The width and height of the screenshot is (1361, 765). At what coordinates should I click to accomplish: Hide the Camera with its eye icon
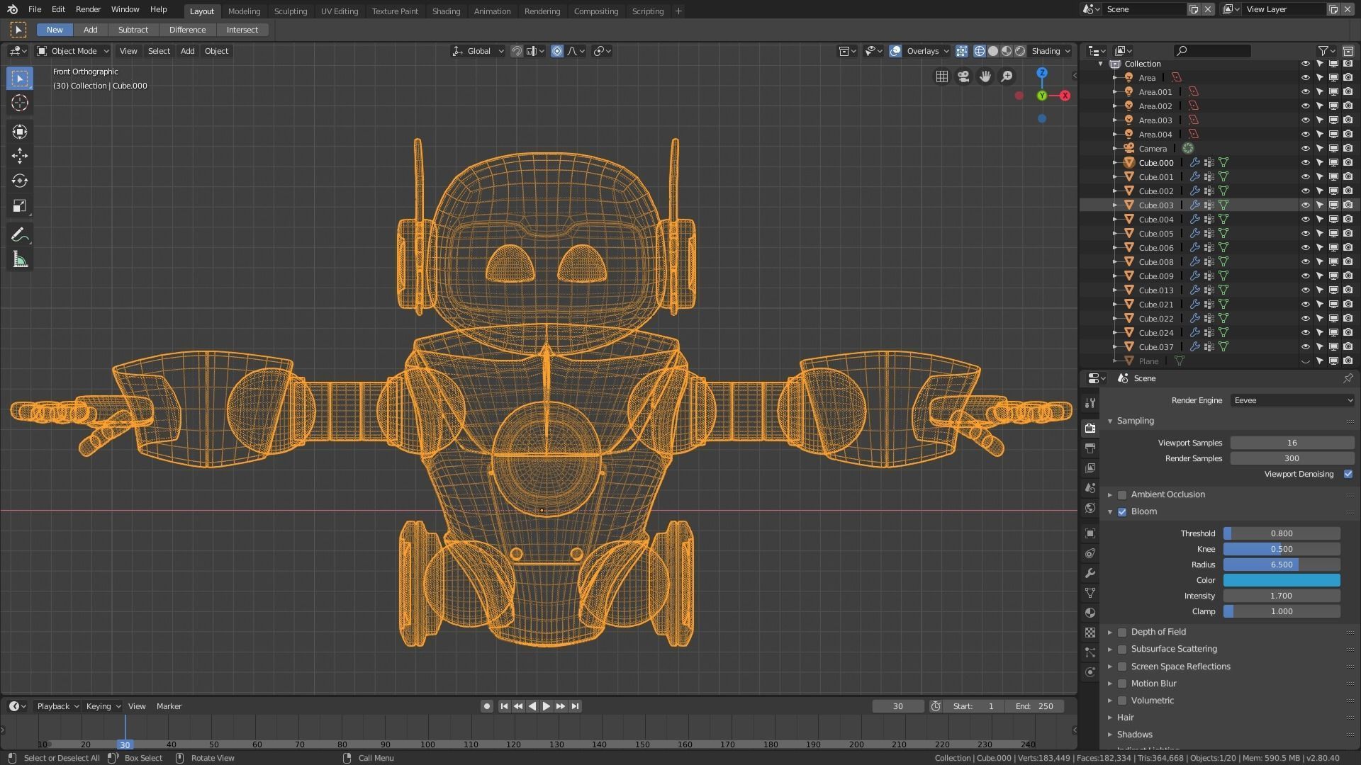pyautogui.click(x=1305, y=149)
